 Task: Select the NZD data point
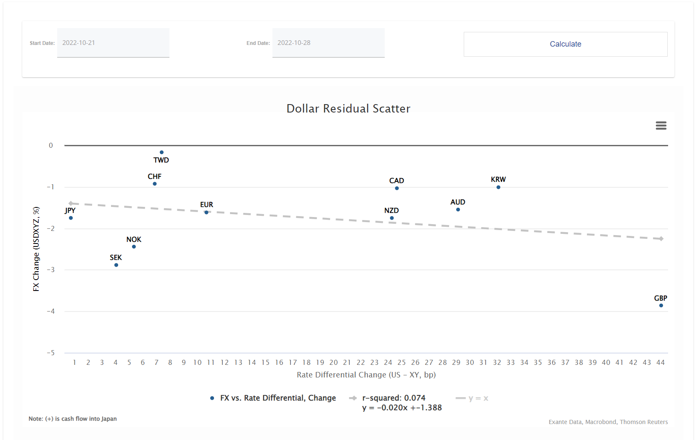point(391,217)
